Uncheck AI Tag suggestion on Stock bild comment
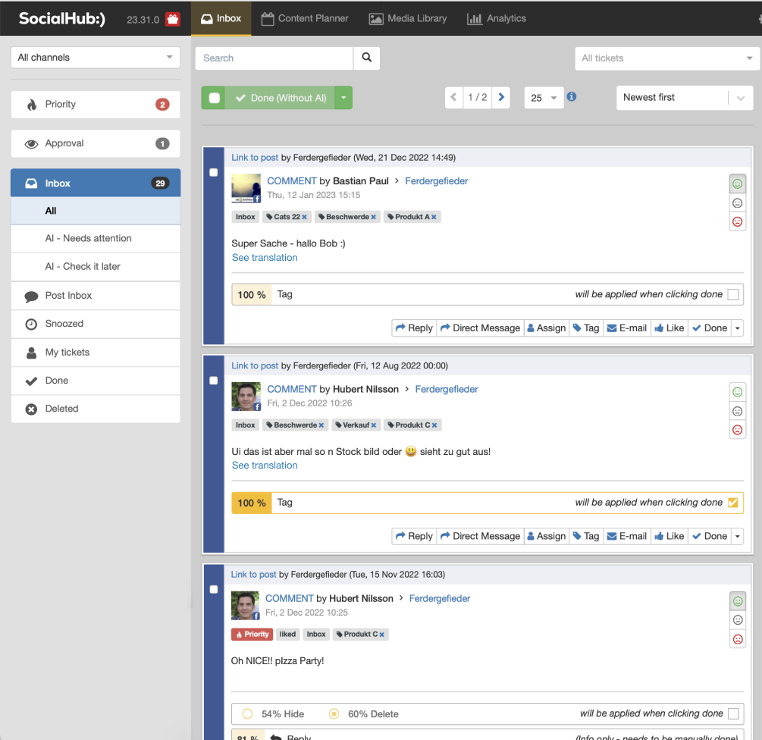 click(x=733, y=503)
